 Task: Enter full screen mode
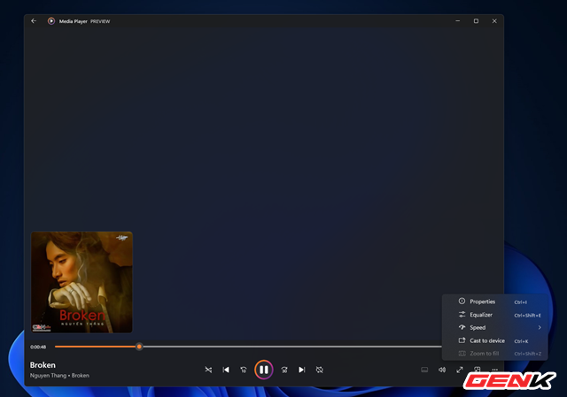point(460,370)
